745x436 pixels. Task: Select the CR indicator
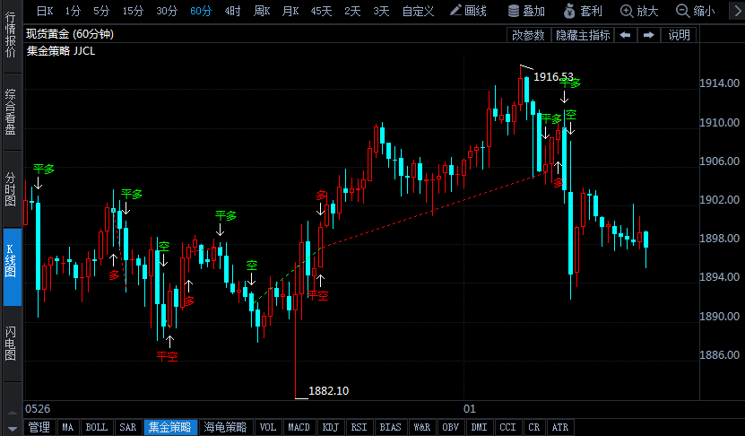pos(533,427)
